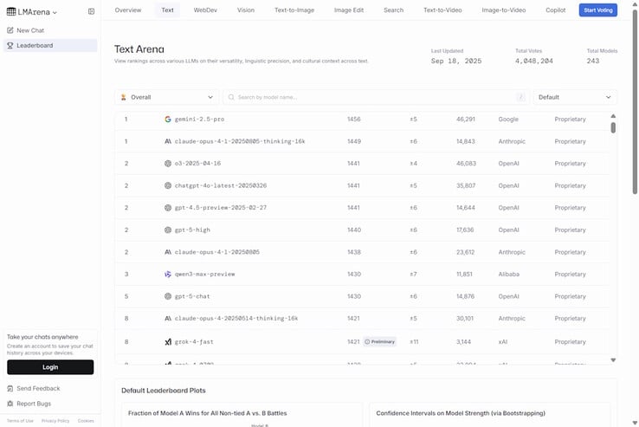This screenshot has height=427, width=639.
Task: Click the Default Leaderboard Plots heading
Action: click(x=164, y=391)
